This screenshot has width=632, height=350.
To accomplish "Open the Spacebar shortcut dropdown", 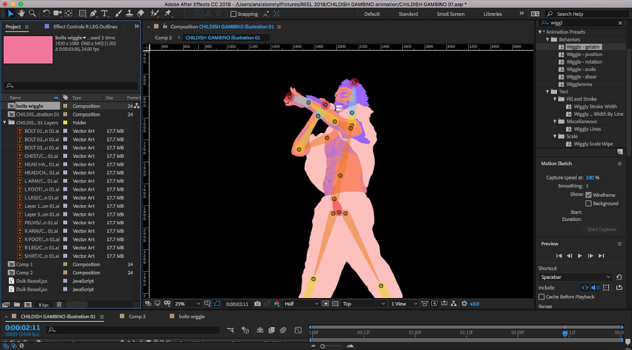I will [575, 277].
